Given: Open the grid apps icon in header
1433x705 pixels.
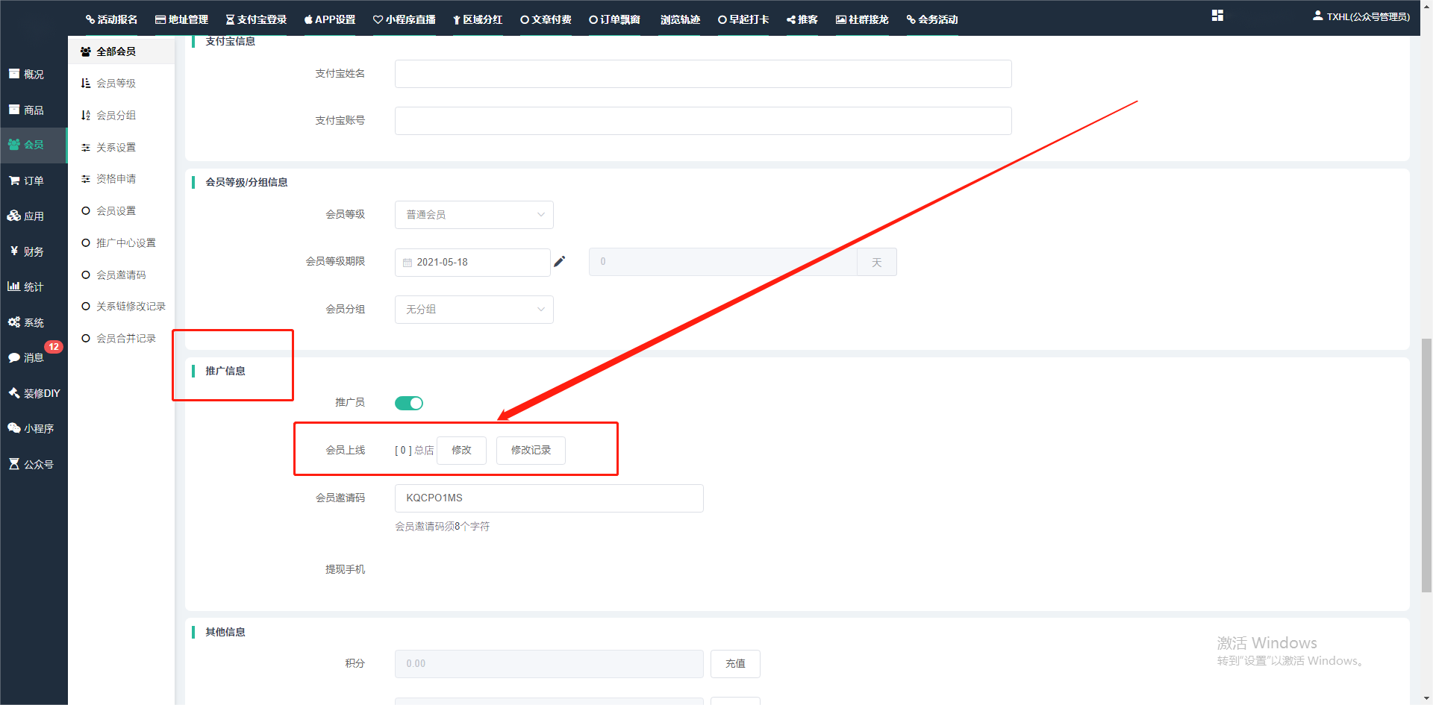Looking at the screenshot, I should (x=1217, y=16).
